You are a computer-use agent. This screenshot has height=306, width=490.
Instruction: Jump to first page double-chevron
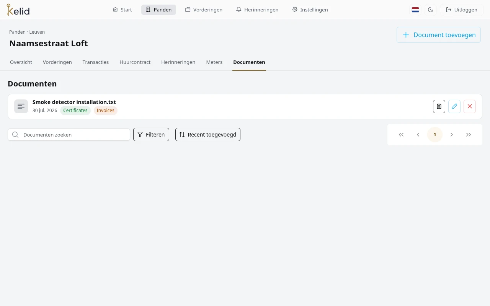click(401, 135)
